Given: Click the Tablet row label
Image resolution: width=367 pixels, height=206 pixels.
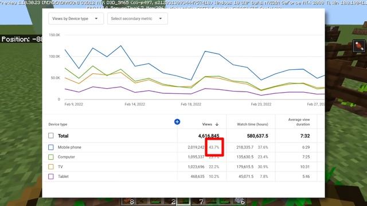Looking at the screenshot, I should click(63, 177).
